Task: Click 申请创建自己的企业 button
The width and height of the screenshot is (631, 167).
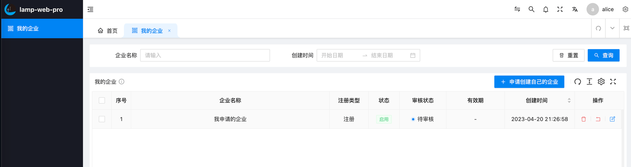Action: (x=529, y=82)
